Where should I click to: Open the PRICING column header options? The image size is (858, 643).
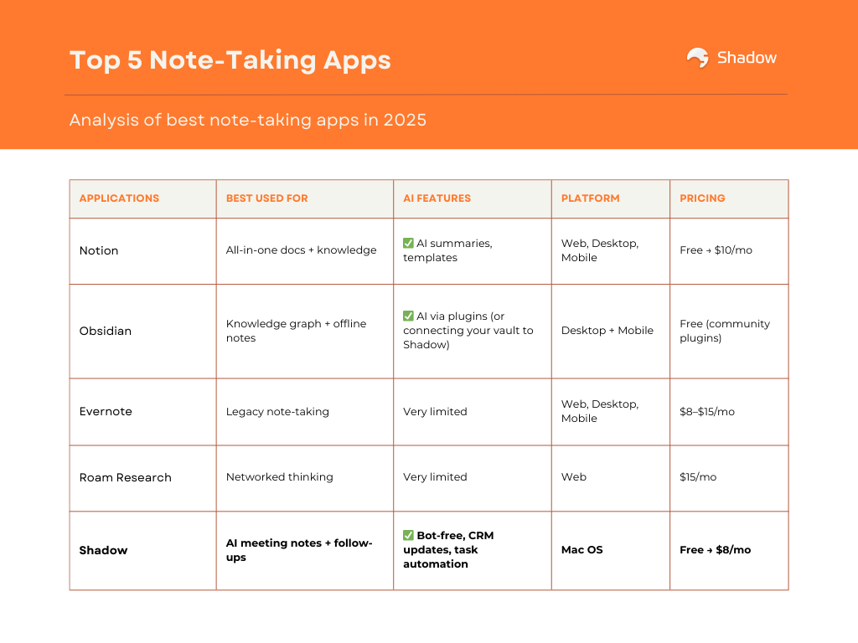click(x=702, y=198)
